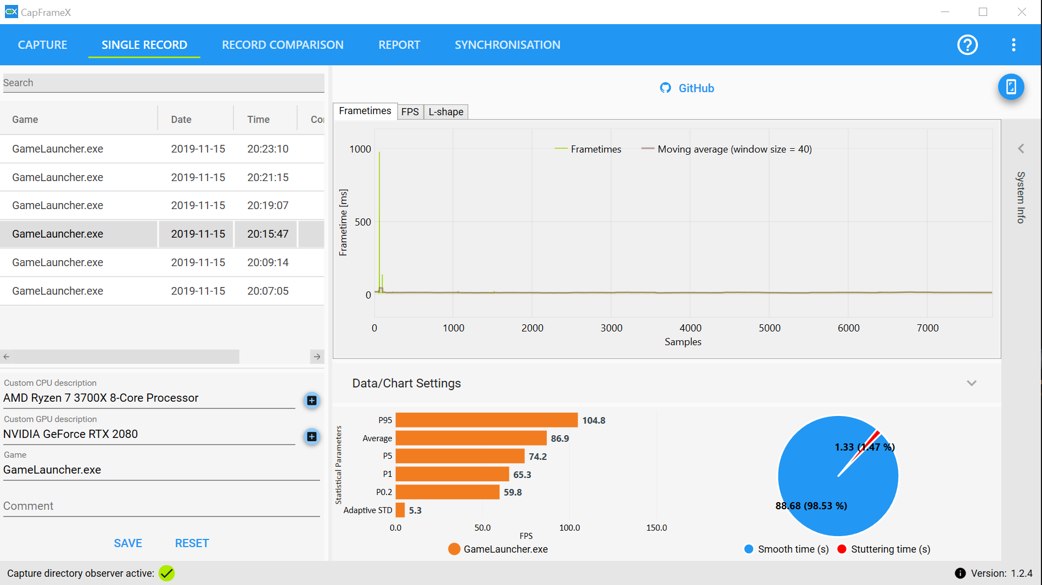
Task: Click the Data/Chart Settings header text
Action: [406, 383]
